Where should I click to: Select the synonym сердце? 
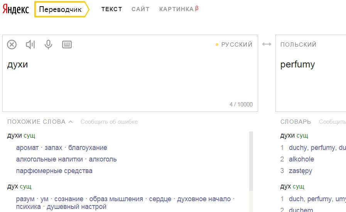click(160, 199)
